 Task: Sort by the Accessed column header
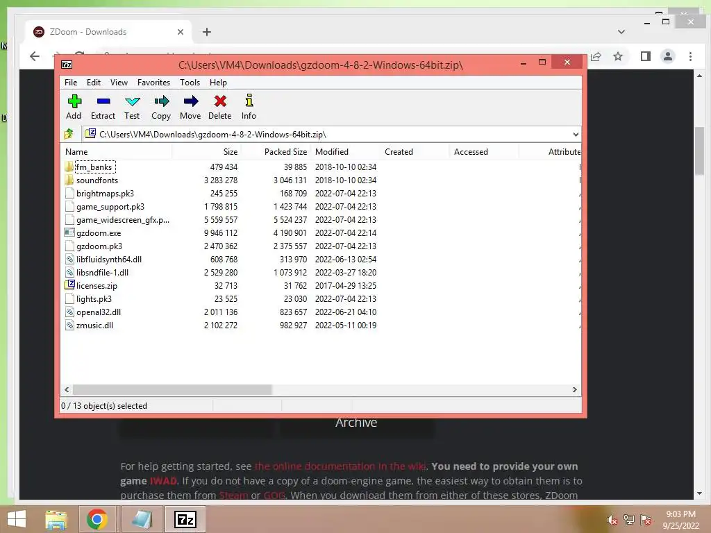(484, 152)
